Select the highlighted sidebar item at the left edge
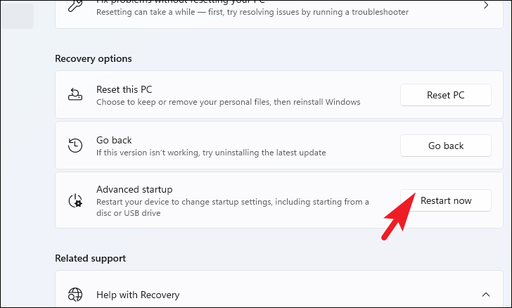 point(17,16)
